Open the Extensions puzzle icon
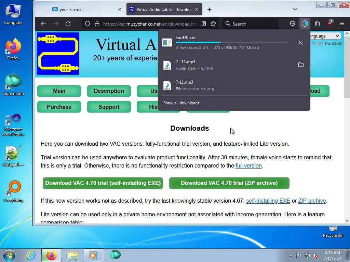Image resolution: width=350 pixels, height=262 pixels. coord(317,24)
